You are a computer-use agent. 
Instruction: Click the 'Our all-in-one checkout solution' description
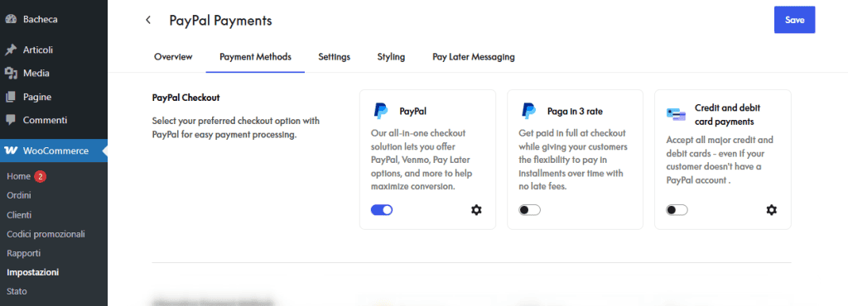pos(422,160)
